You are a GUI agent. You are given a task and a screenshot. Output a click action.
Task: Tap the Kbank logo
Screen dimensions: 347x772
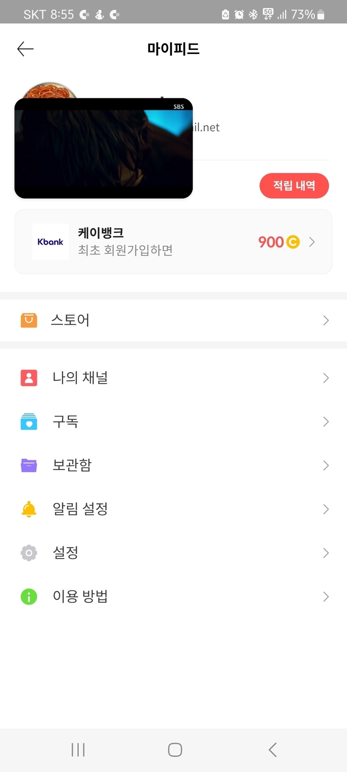51,242
